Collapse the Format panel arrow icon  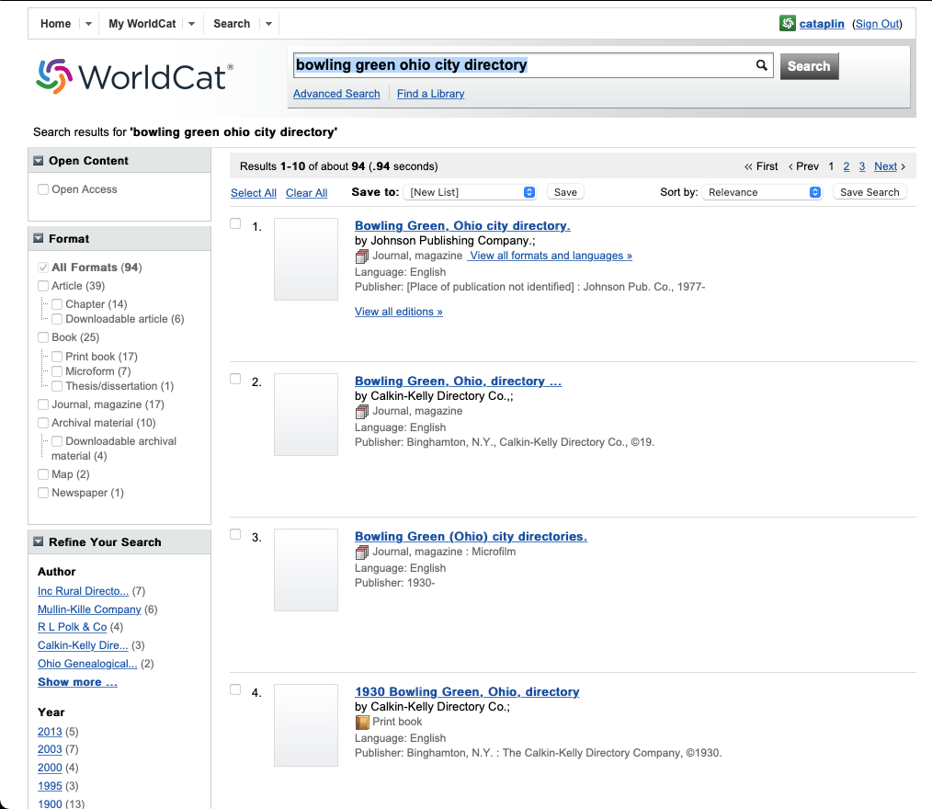pos(39,239)
